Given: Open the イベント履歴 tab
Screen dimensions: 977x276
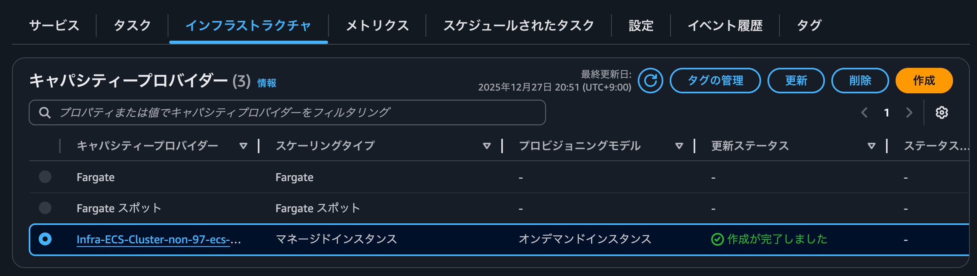Looking at the screenshot, I should coord(726,25).
